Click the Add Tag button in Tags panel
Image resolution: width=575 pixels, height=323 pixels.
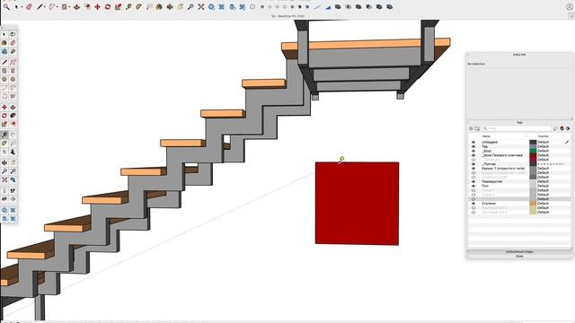point(471,128)
